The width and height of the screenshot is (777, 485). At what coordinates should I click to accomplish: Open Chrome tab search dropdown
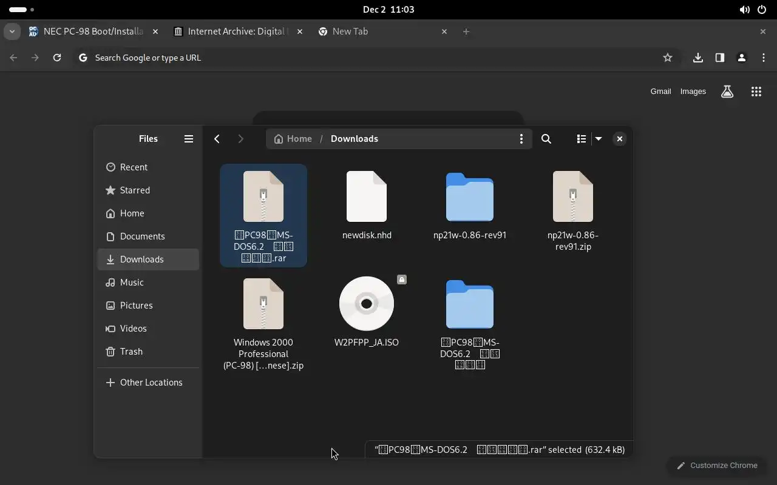pyautogui.click(x=12, y=32)
